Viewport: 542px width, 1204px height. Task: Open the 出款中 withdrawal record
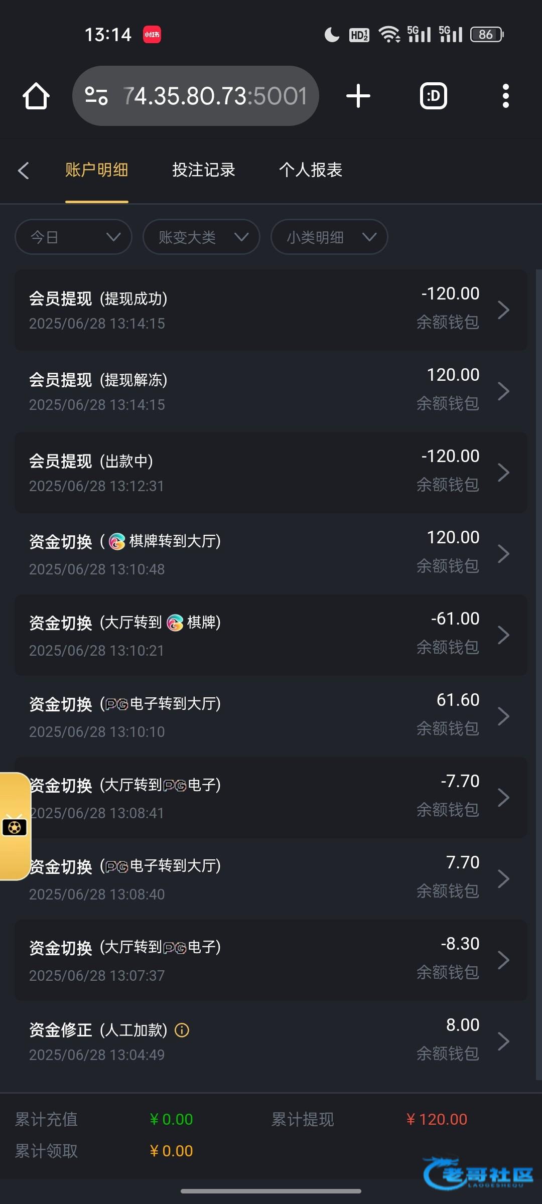coord(271,473)
